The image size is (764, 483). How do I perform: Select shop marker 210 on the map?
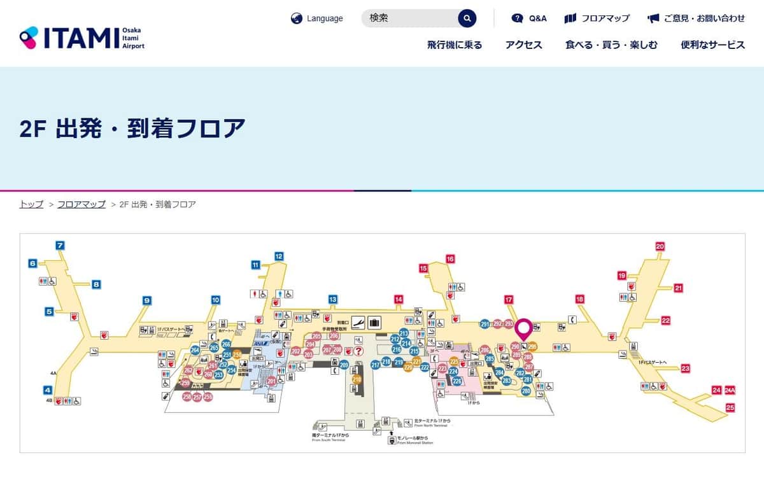tap(357, 379)
